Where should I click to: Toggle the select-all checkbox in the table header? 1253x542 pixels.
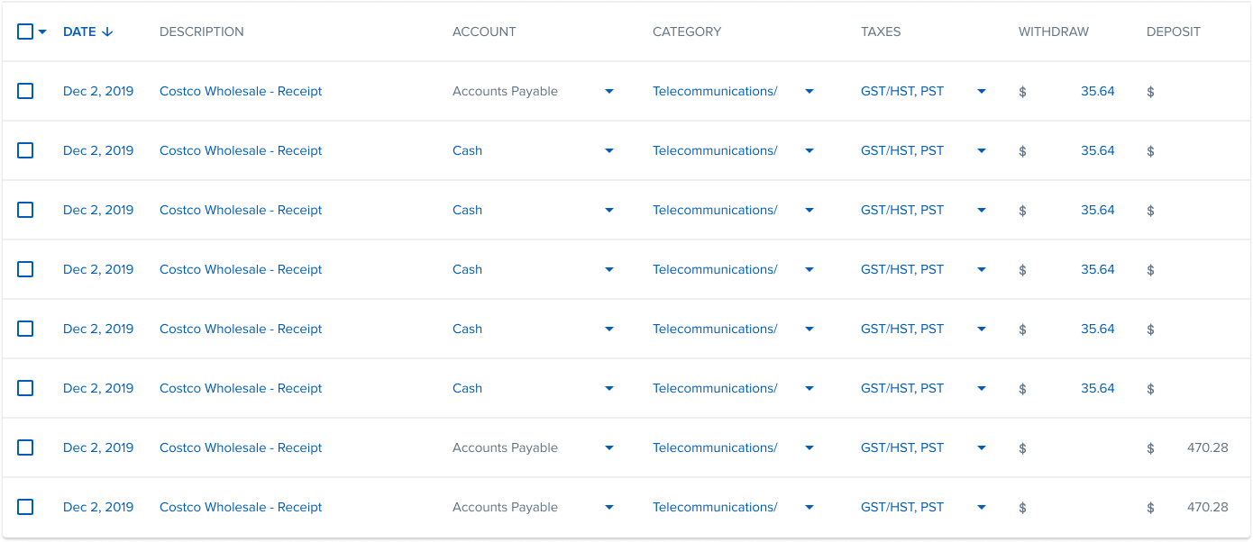pos(25,32)
